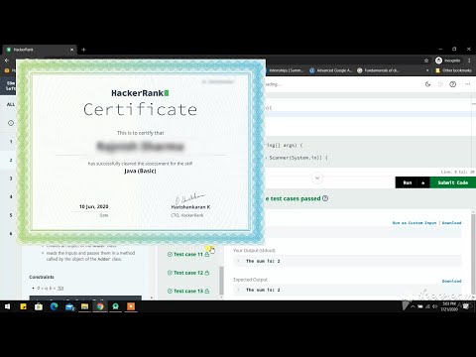Click the date 10 Jun, 2020 on certificate
Viewport: 476px width, 357px height.
pyautogui.click(x=93, y=206)
